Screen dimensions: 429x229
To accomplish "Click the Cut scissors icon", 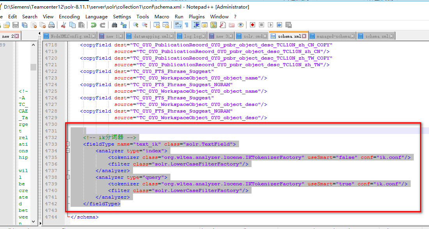I will 64,25.
